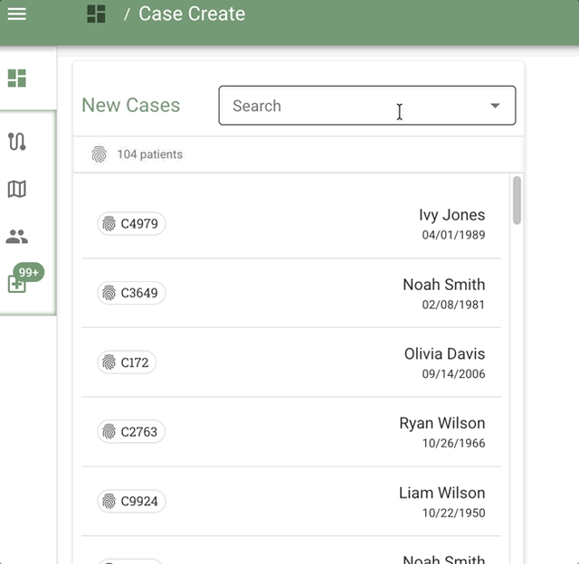
Task: Click the C2763 case chip
Action: coord(131,432)
